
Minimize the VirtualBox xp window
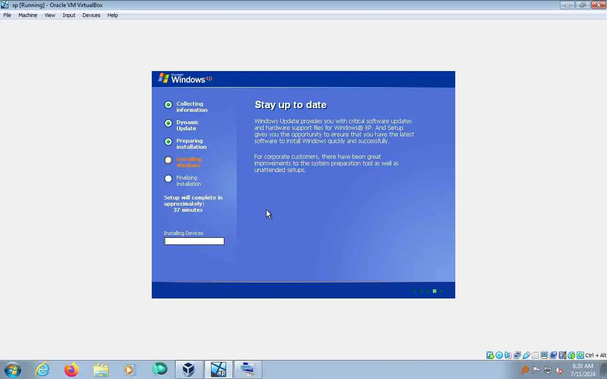tap(567, 5)
